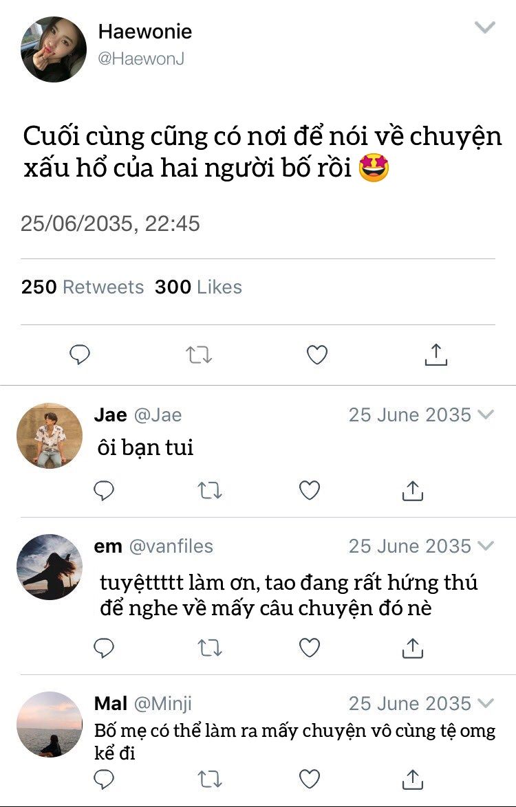The width and height of the screenshot is (516, 807).
Task: View the 250 Retweets list
Action: tap(83, 287)
